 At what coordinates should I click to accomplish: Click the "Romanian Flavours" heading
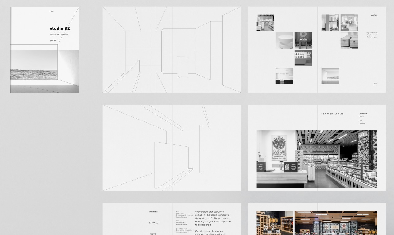tap(332, 114)
